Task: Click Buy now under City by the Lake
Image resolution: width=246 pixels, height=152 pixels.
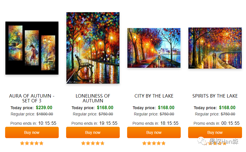Action: click(x=154, y=132)
